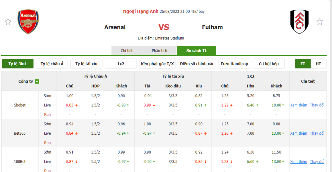This screenshot has height=172, width=332.
Task: Click green plus icon beside Công ty
Action: [37, 81]
